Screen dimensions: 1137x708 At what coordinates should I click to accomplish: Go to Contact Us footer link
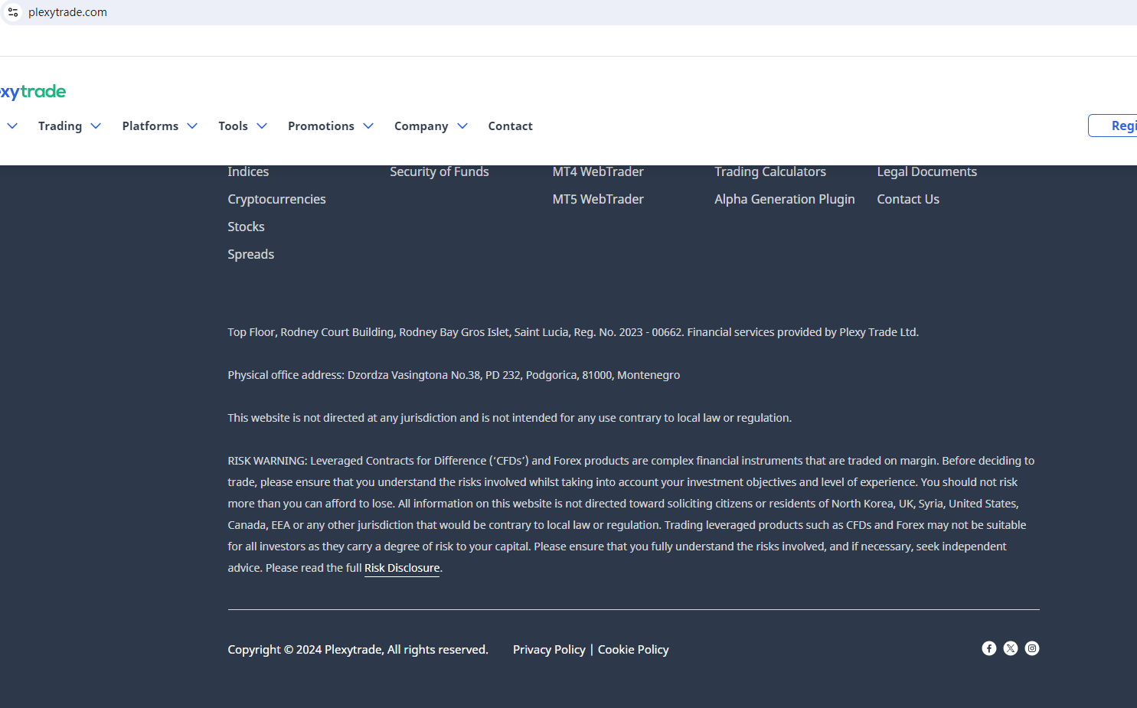pyautogui.click(x=908, y=199)
